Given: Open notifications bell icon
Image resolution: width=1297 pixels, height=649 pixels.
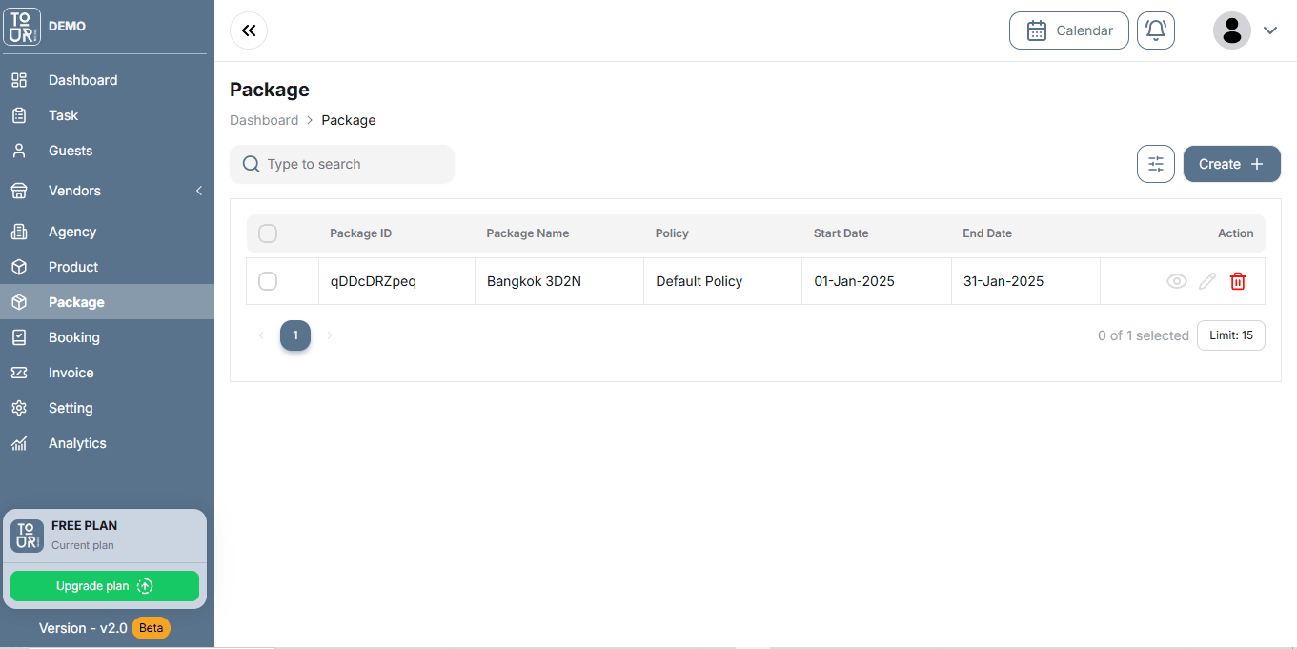Looking at the screenshot, I should pos(1156,30).
